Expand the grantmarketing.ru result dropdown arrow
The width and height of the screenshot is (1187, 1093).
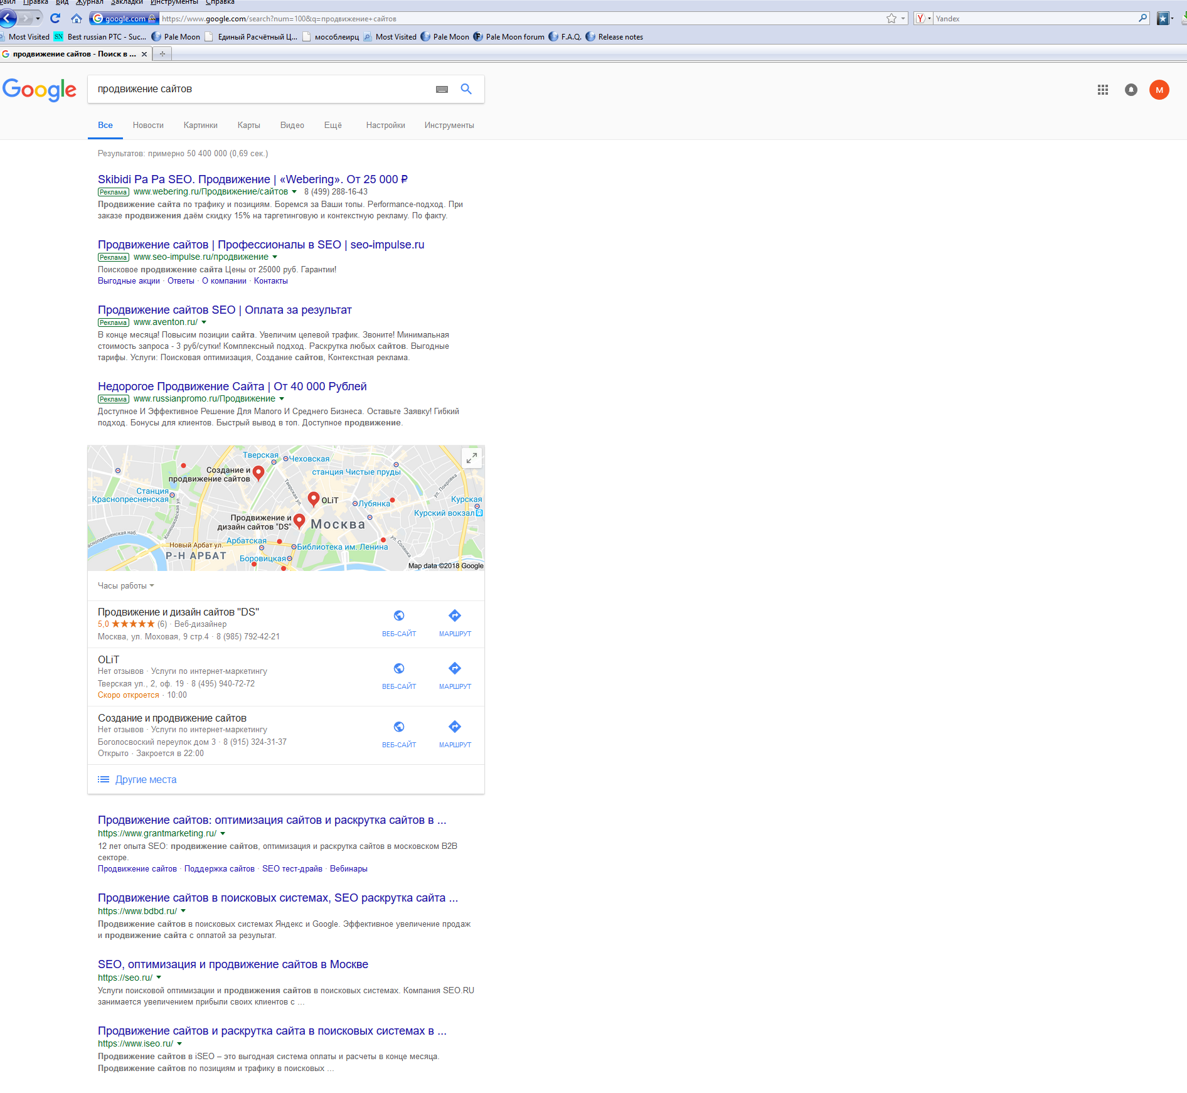pyautogui.click(x=223, y=834)
